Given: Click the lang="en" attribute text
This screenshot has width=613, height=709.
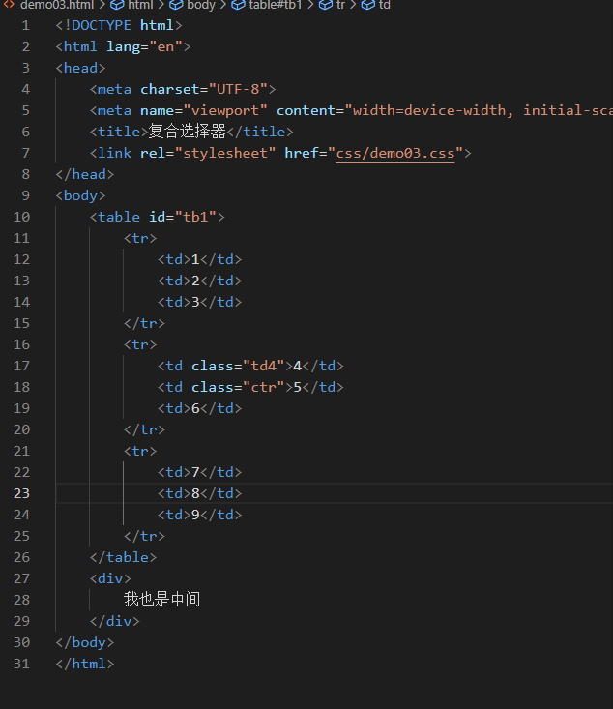Looking at the screenshot, I should click(145, 46).
